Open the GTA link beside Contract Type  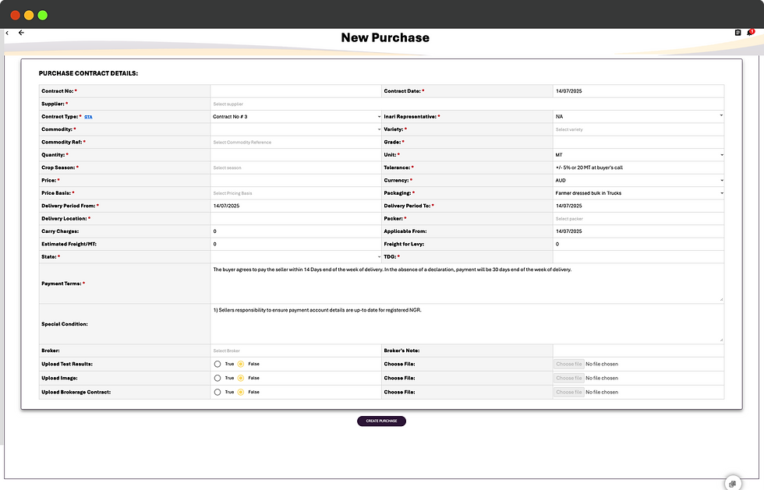(88, 117)
